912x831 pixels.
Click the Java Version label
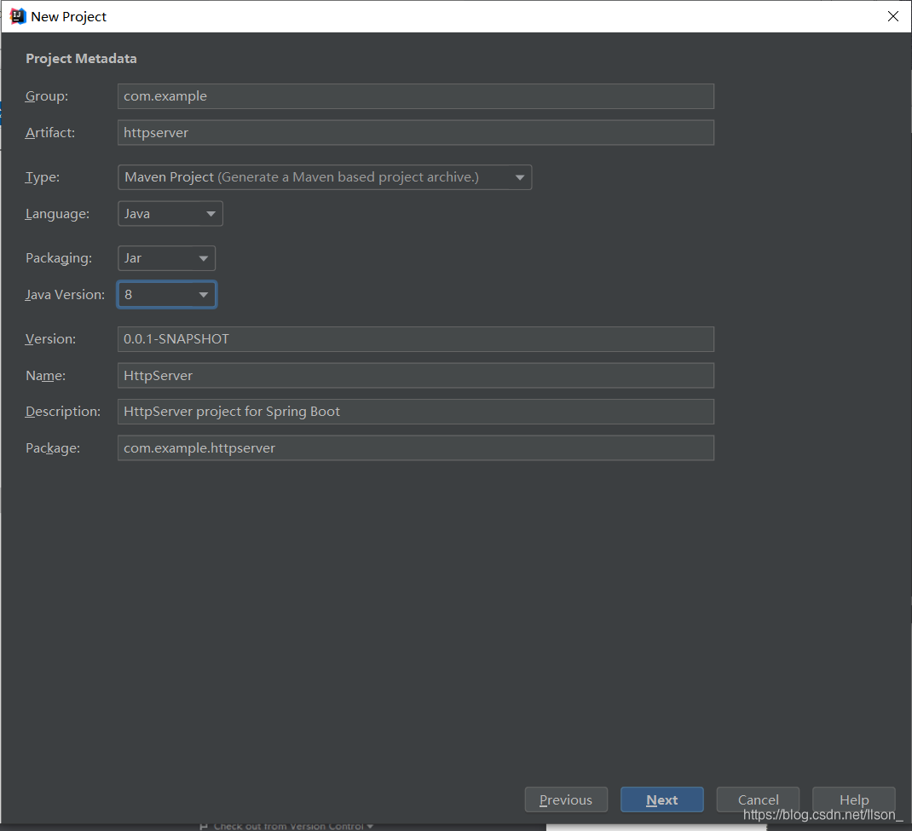(x=66, y=295)
